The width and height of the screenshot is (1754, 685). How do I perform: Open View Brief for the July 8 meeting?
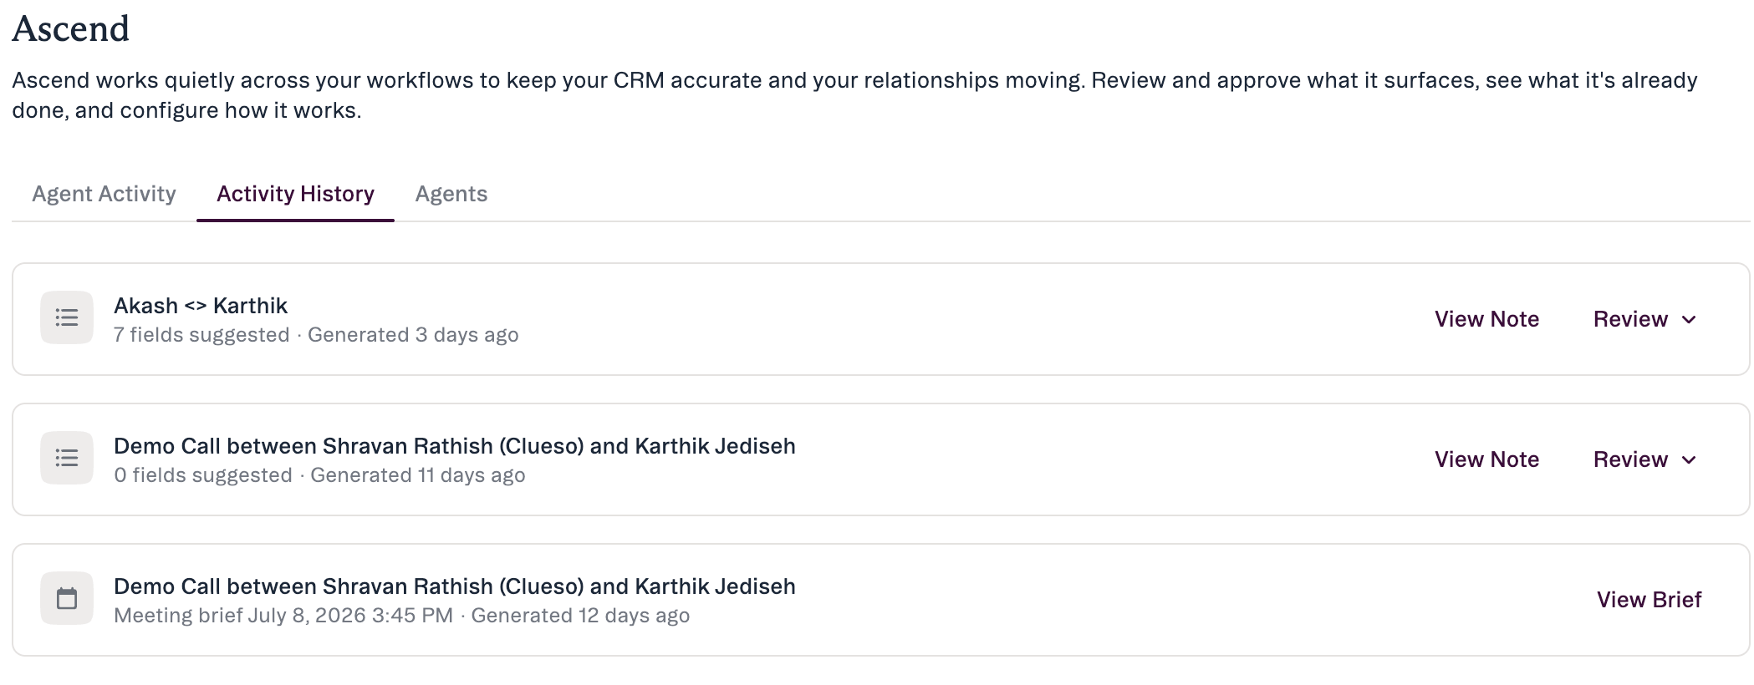tap(1649, 600)
